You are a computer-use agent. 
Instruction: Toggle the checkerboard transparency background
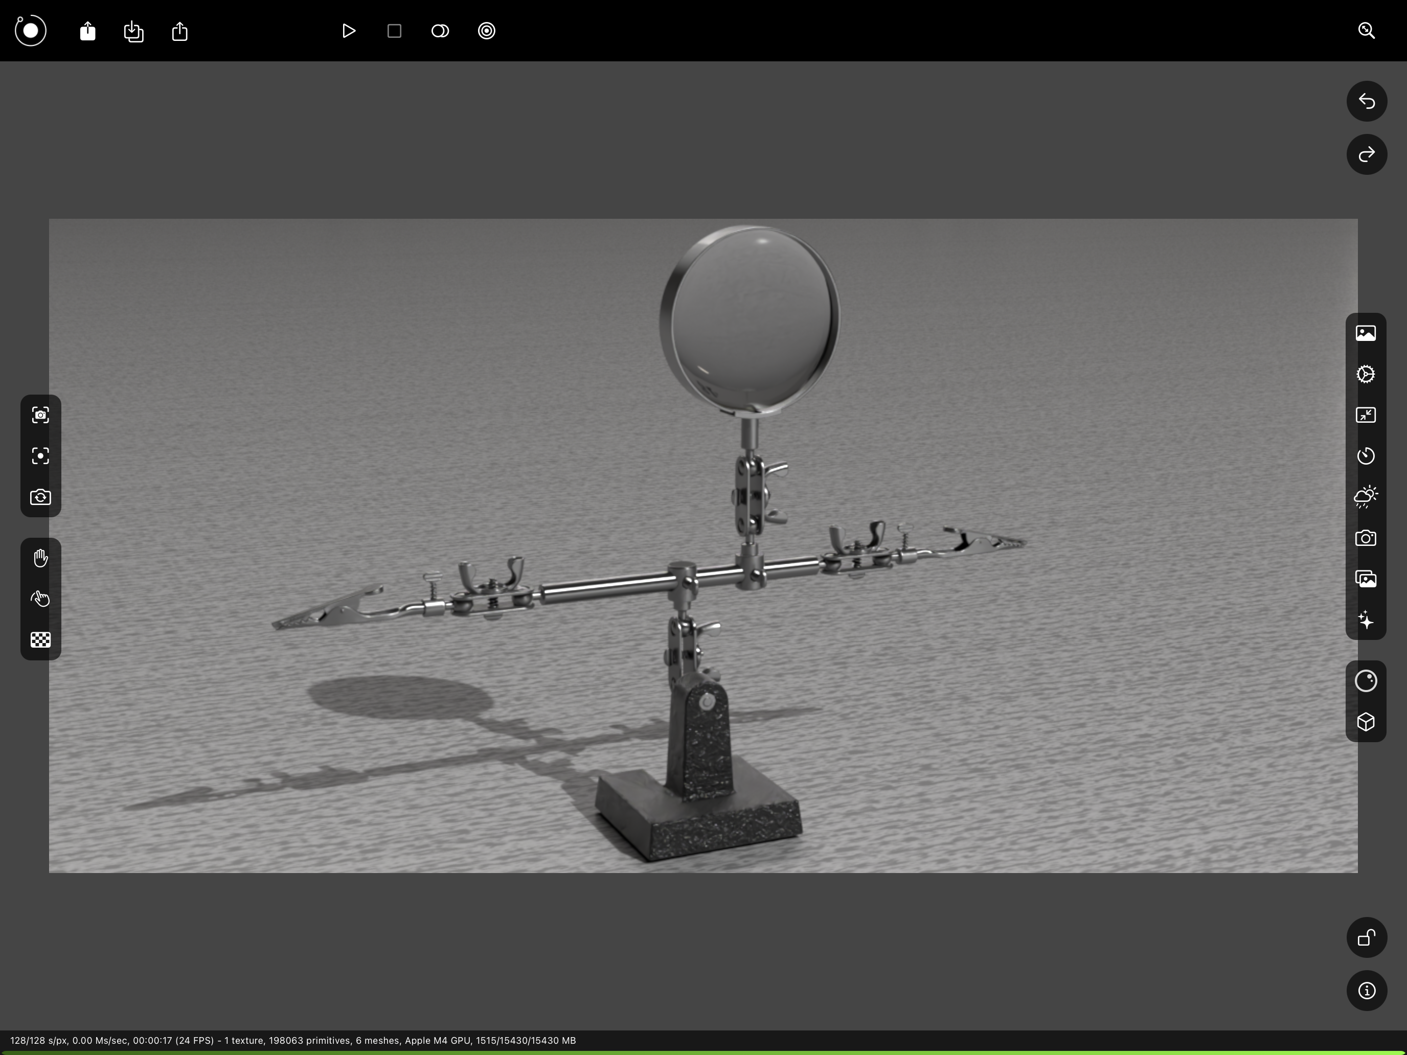coord(41,640)
